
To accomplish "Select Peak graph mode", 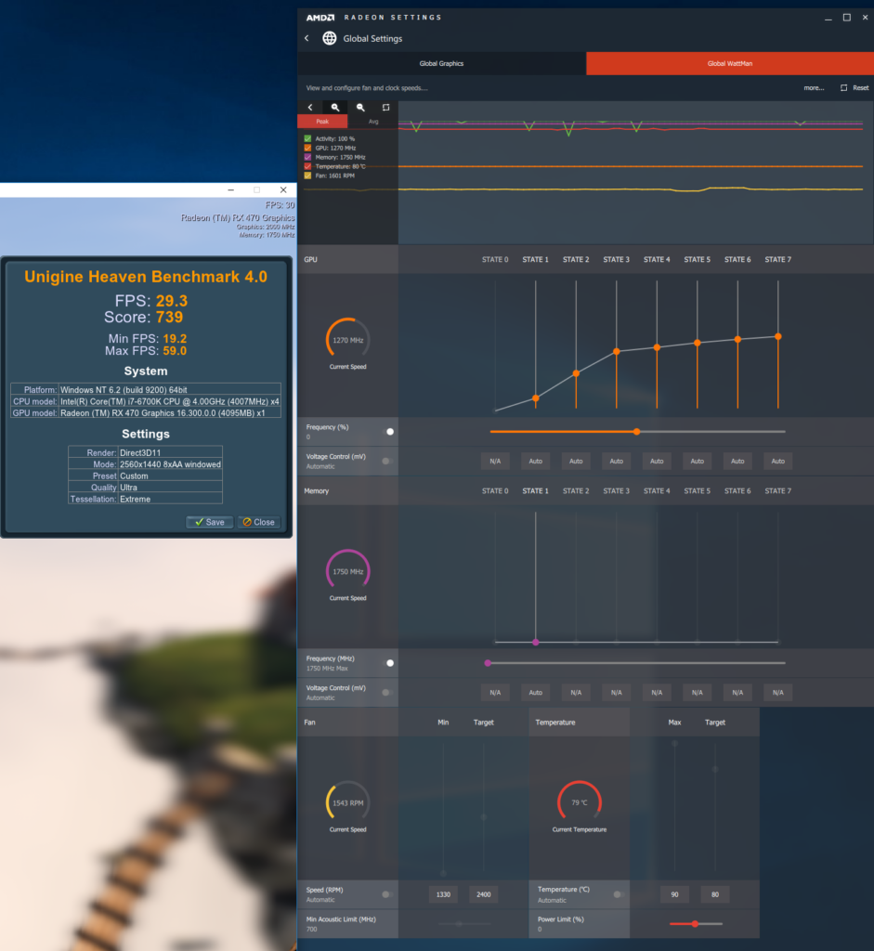I will click(322, 122).
